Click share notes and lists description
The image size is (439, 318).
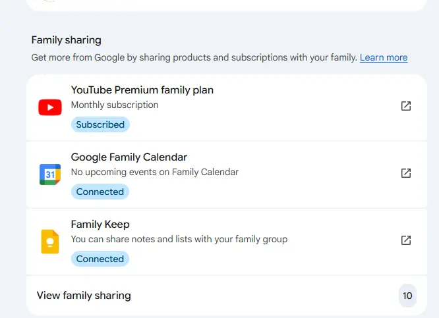coord(179,239)
